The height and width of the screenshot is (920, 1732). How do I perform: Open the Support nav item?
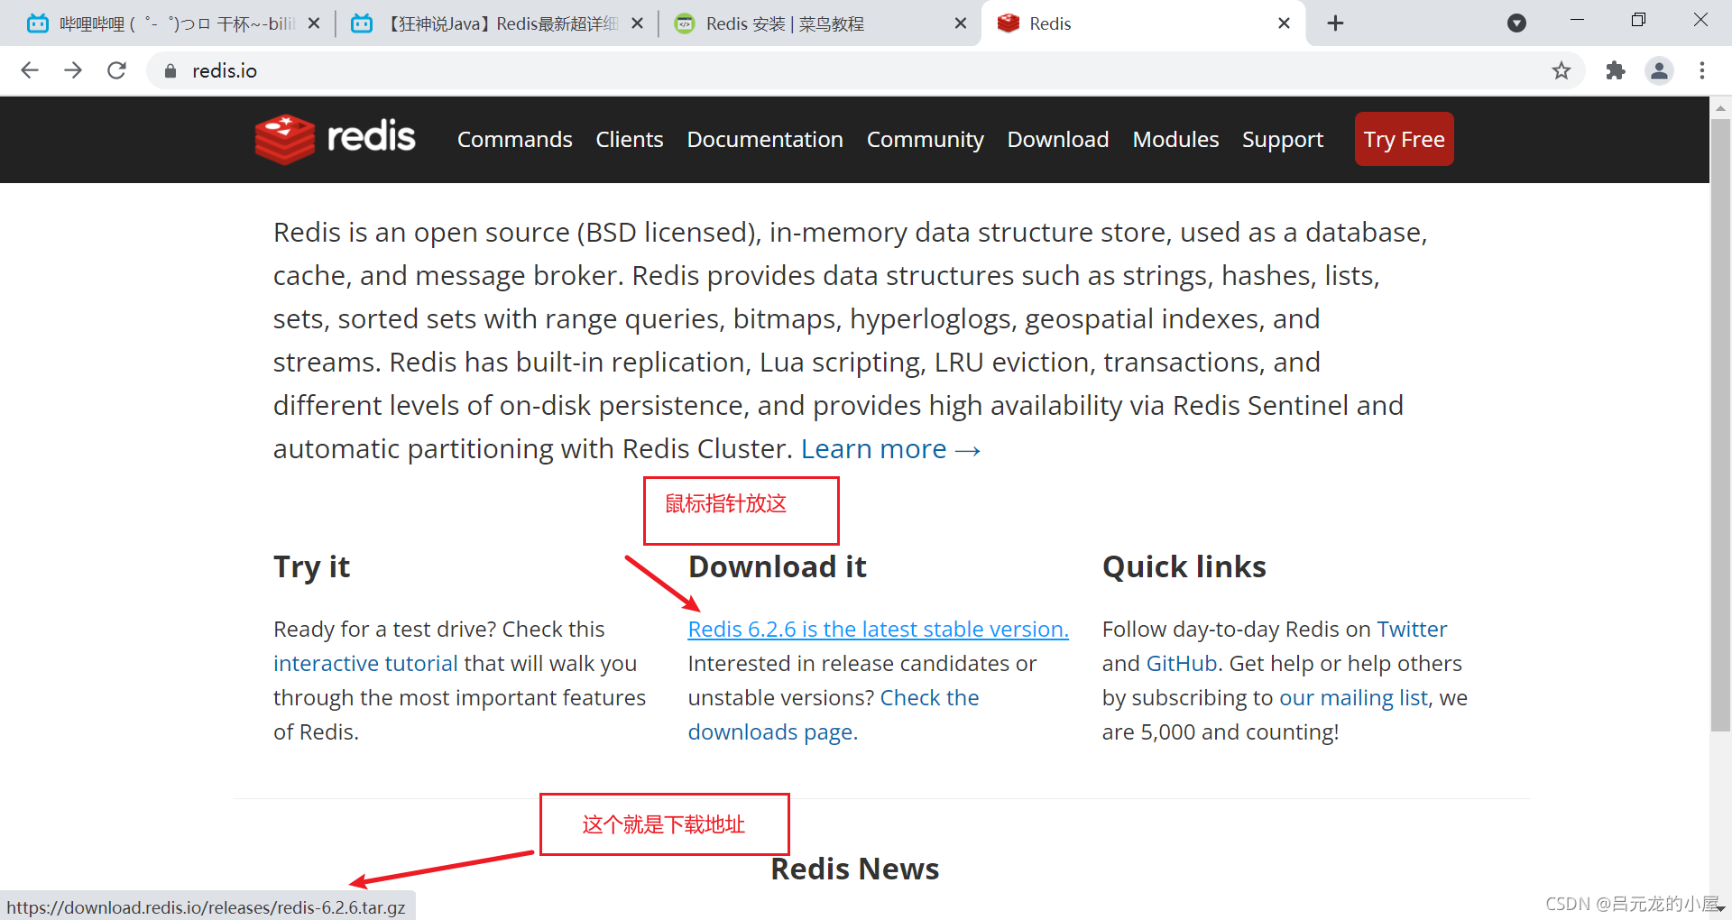tap(1283, 140)
